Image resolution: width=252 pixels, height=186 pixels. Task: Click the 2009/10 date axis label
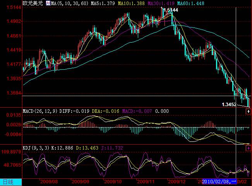[113, 182]
